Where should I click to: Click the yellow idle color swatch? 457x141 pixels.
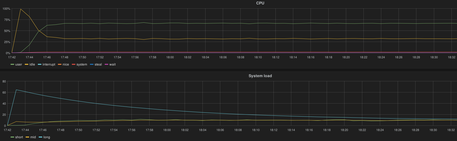point(26,64)
